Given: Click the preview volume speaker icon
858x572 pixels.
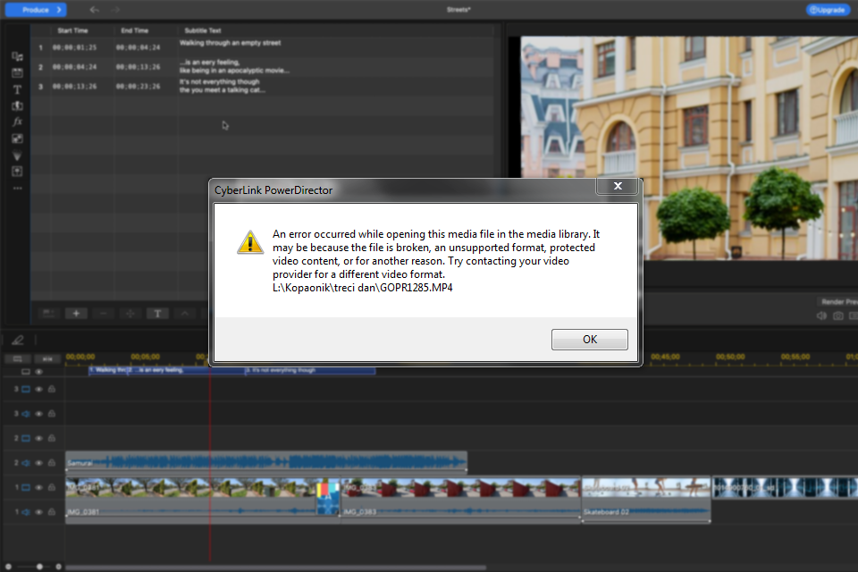Looking at the screenshot, I should [x=821, y=315].
